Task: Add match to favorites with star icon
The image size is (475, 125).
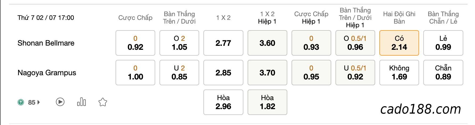Action: pyautogui.click(x=103, y=102)
